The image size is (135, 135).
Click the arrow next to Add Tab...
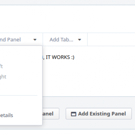coord(80,40)
